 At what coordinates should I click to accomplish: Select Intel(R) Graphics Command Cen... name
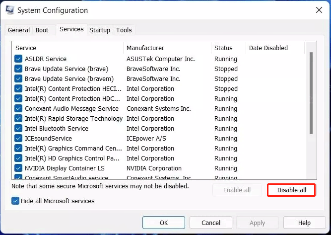(x=73, y=148)
